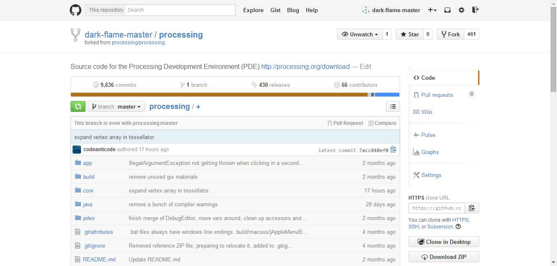Open account settings gear icon
This screenshot has height=266, width=557.
[461, 10]
